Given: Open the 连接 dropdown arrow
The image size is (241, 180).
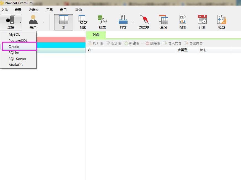Looking at the screenshot, I should pos(20,22).
